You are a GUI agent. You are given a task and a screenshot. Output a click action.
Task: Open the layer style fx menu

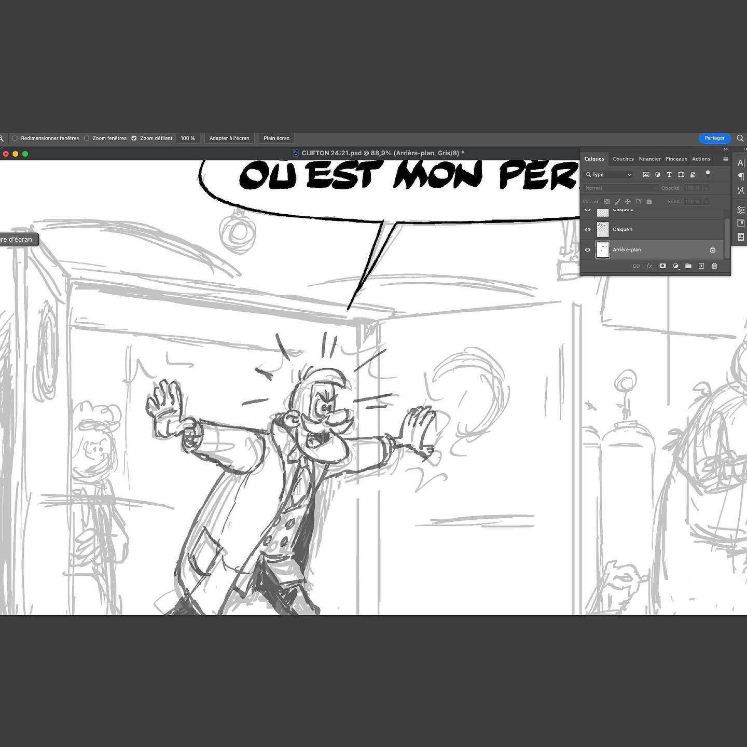click(x=649, y=266)
